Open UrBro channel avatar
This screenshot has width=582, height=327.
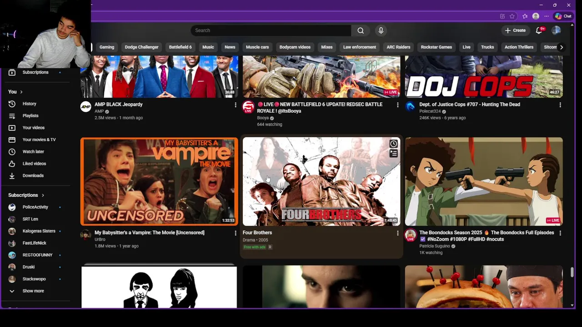[85, 234]
